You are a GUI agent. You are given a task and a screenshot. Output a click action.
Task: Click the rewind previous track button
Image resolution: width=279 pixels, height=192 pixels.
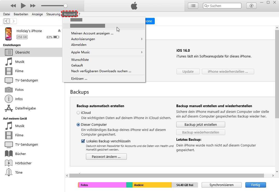point(13,6)
